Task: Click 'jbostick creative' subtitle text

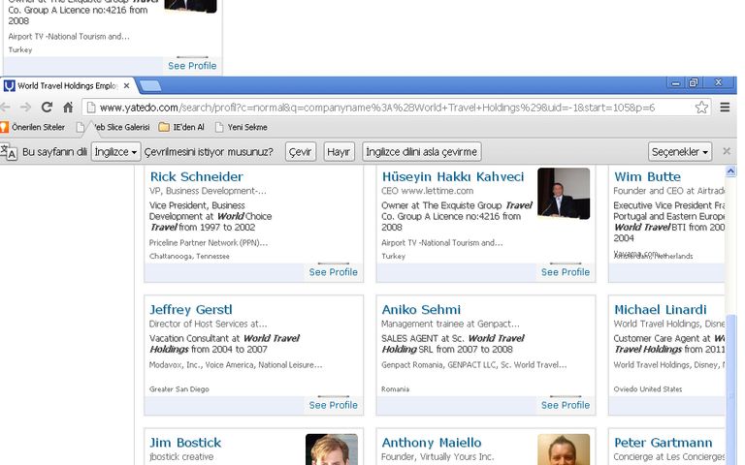Action: pos(181,456)
